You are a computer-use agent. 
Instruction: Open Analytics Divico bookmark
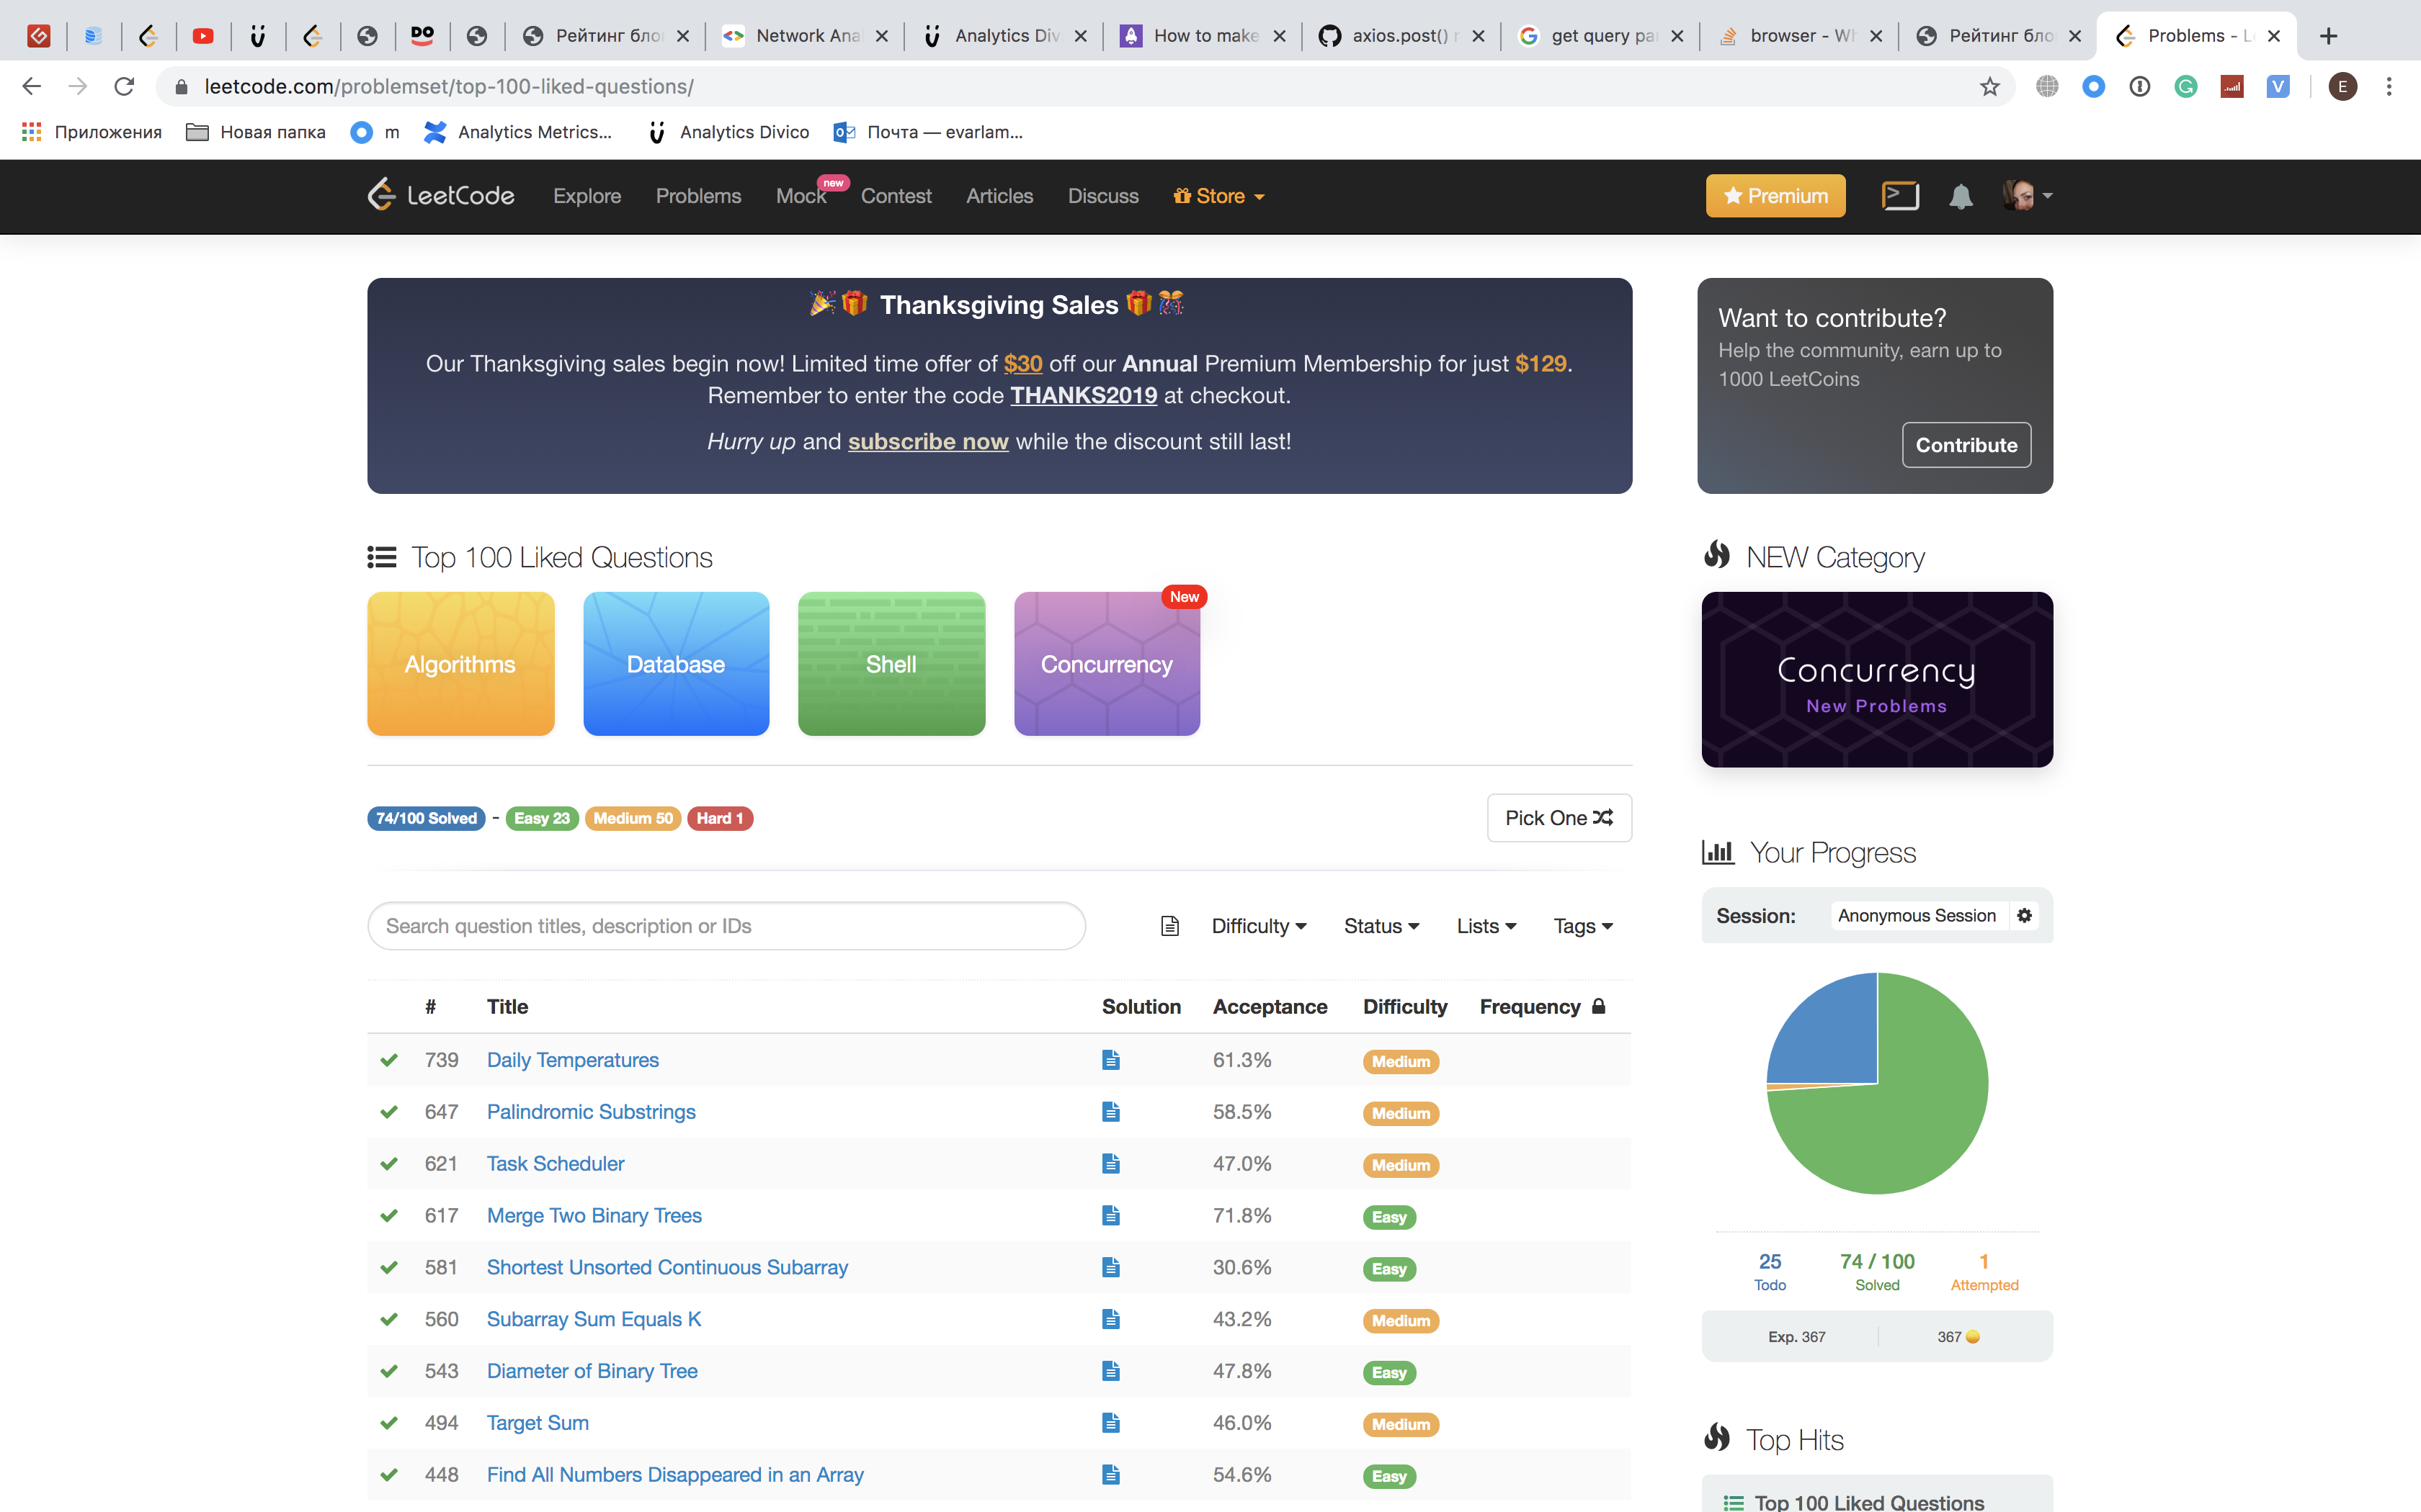click(729, 132)
